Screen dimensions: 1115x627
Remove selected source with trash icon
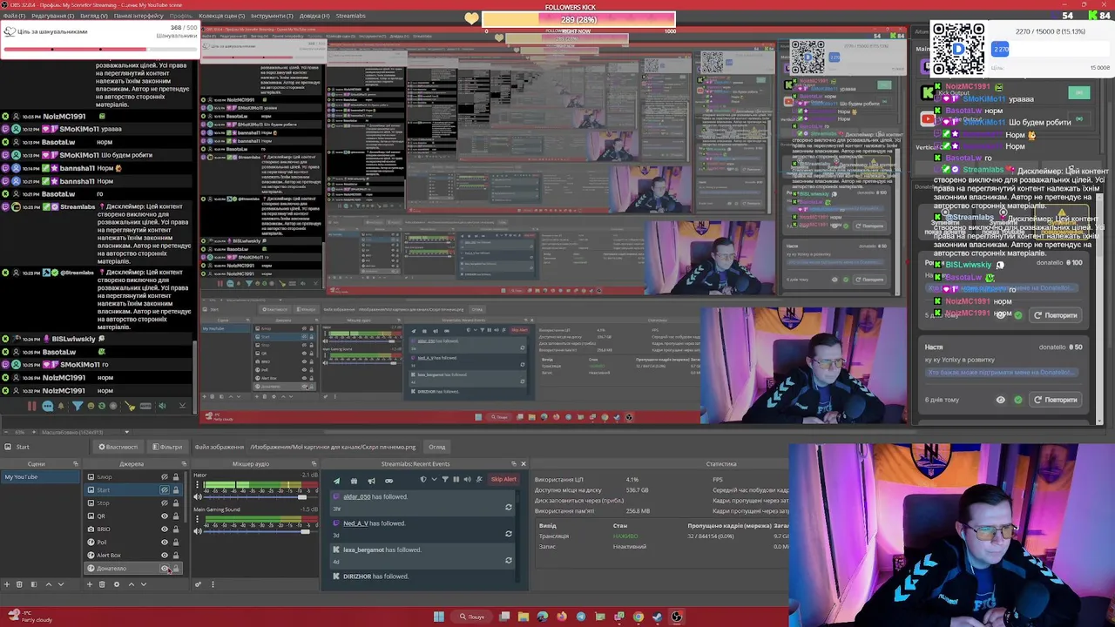[x=102, y=584]
